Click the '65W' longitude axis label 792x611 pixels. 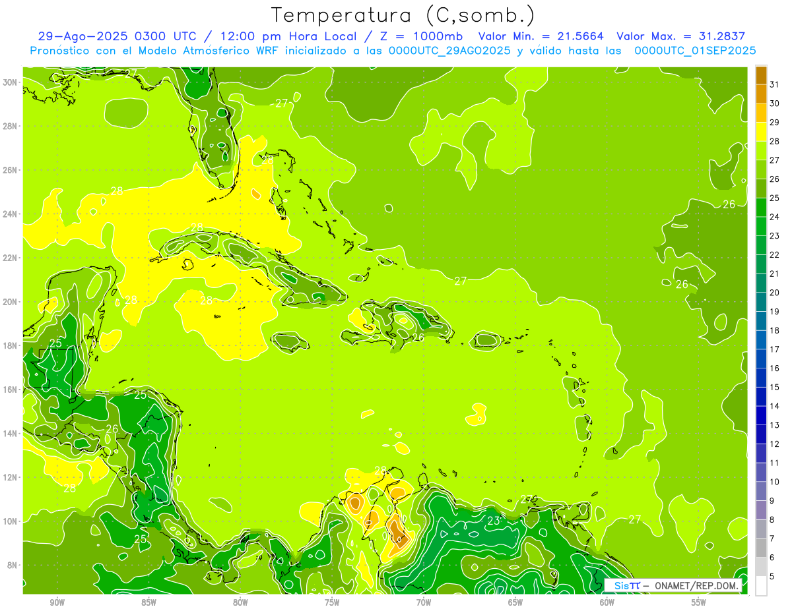515,602
